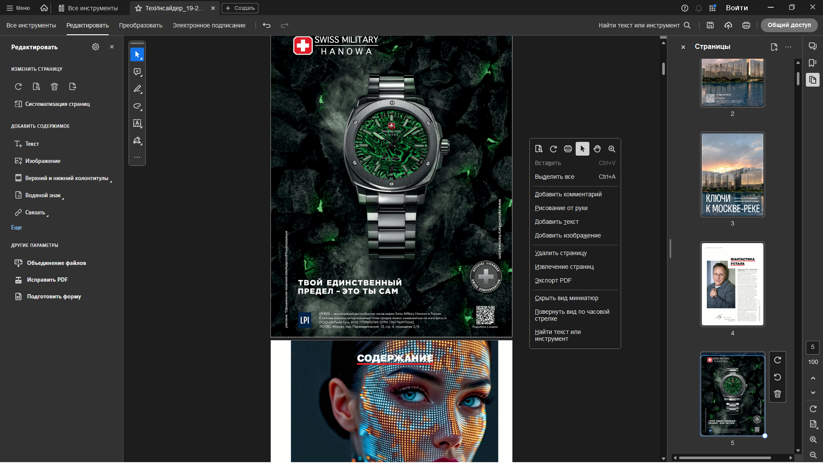Click the add comment tool icon
This screenshot has width=823, height=463.
click(x=137, y=72)
